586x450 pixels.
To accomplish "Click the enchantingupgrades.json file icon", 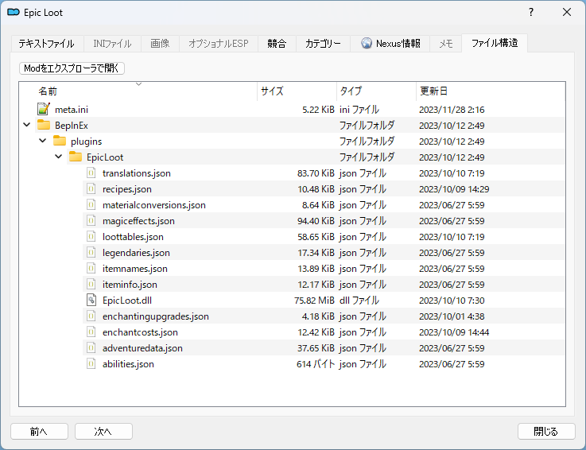I will [x=91, y=316].
